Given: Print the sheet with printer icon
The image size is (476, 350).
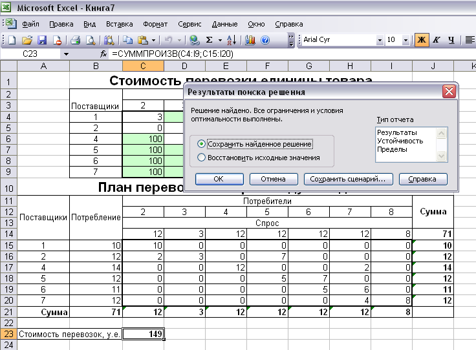Looking at the screenshot, I should [75, 40].
